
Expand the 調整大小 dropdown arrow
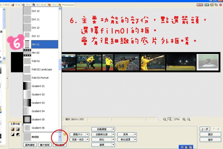click(x=88, y=135)
